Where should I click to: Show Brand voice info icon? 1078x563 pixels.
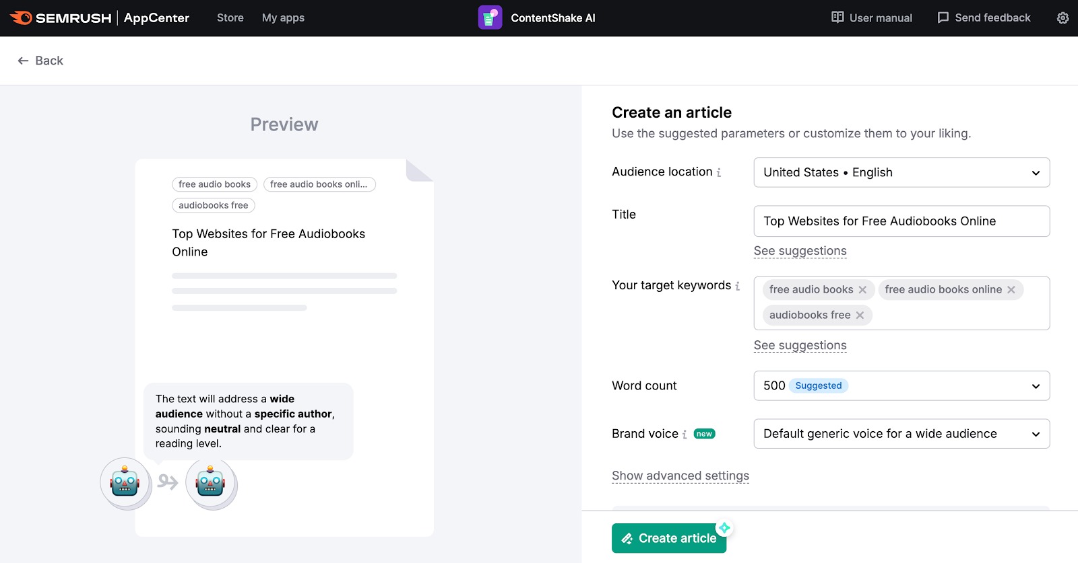tap(685, 435)
